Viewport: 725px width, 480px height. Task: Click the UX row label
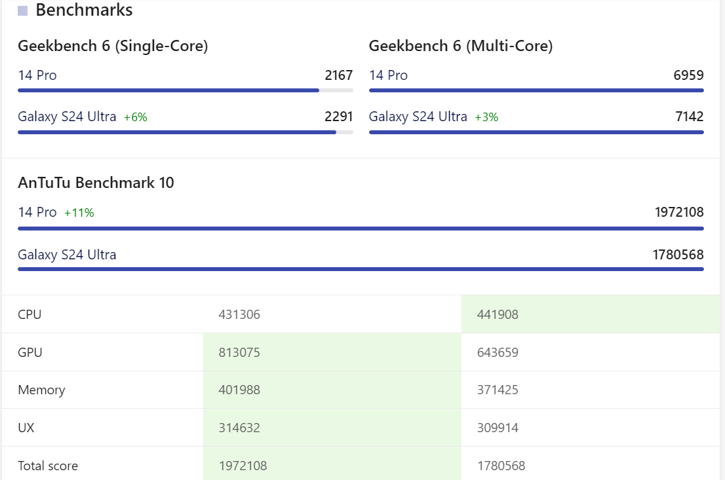pos(26,428)
